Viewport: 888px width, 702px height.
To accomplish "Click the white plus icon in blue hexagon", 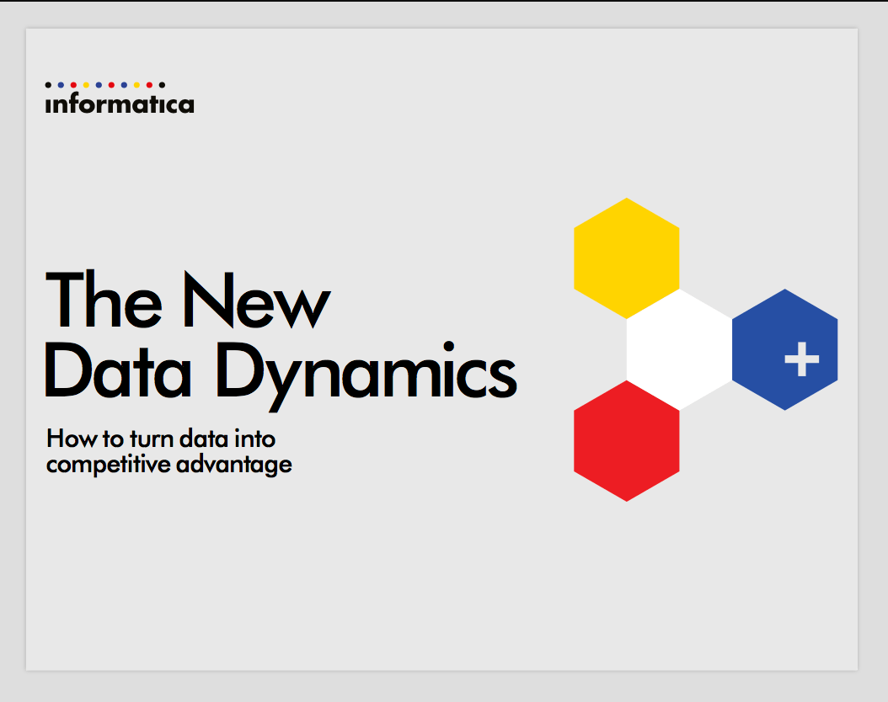I will pyautogui.click(x=801, y=359).
